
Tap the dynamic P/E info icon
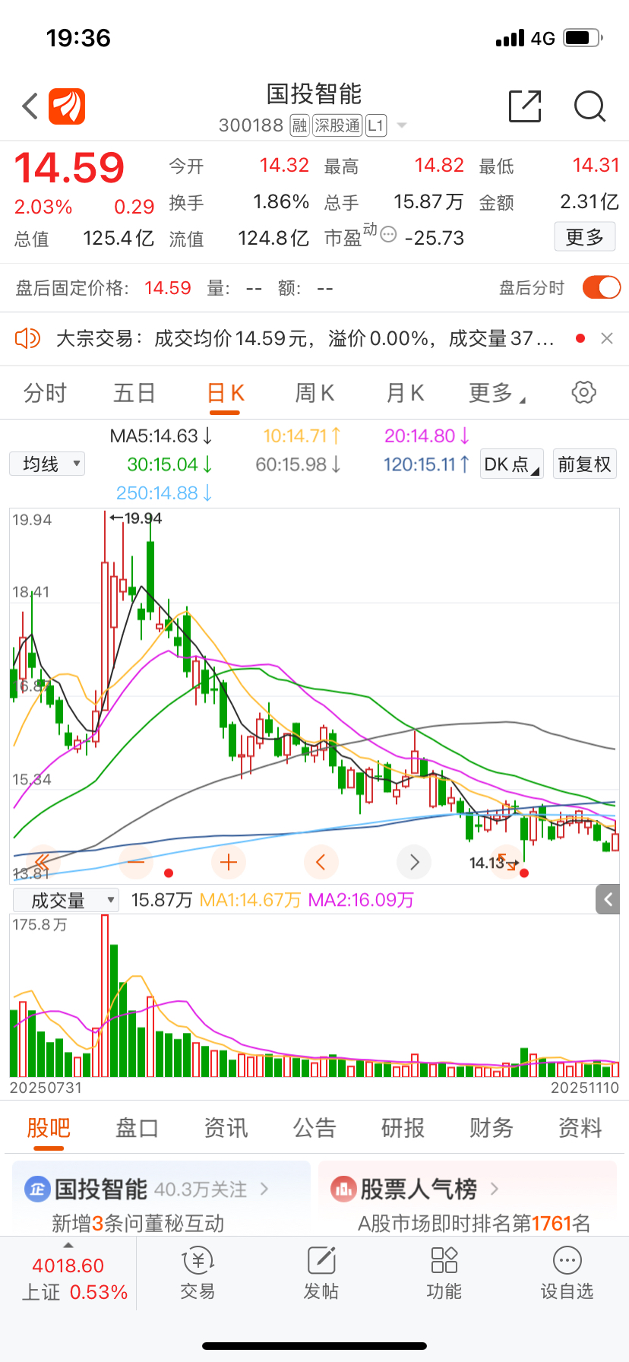coord(388,234)
